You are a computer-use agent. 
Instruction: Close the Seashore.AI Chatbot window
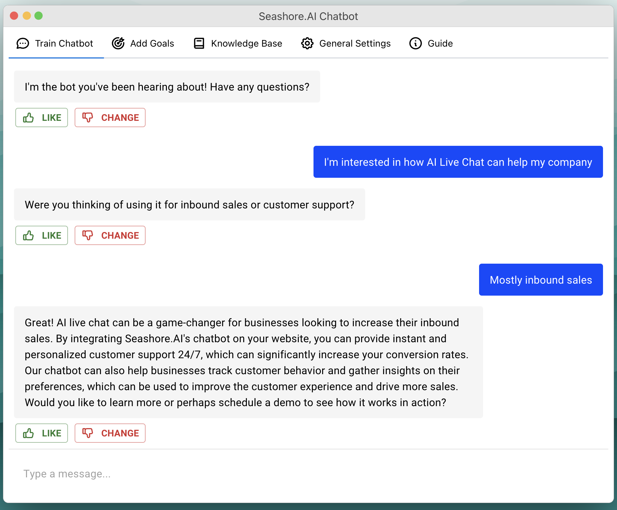point(14,16)
